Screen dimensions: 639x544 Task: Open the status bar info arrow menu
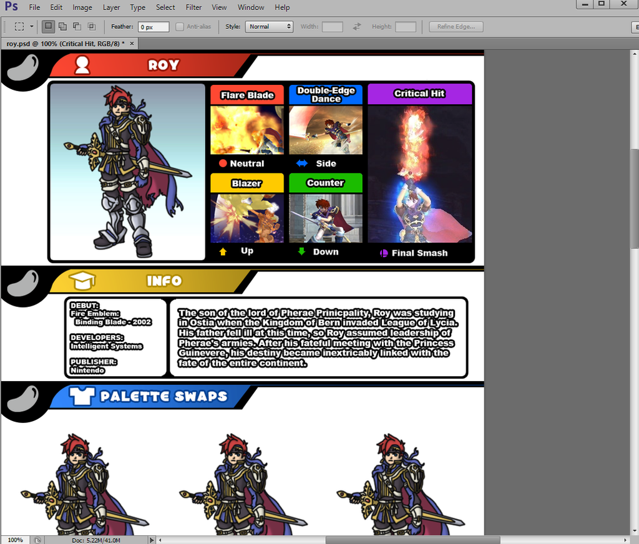[152, 540]
